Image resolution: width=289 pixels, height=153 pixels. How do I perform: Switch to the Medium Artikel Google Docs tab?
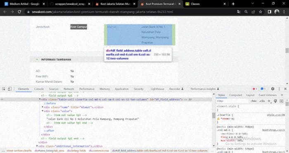(22, 4)
